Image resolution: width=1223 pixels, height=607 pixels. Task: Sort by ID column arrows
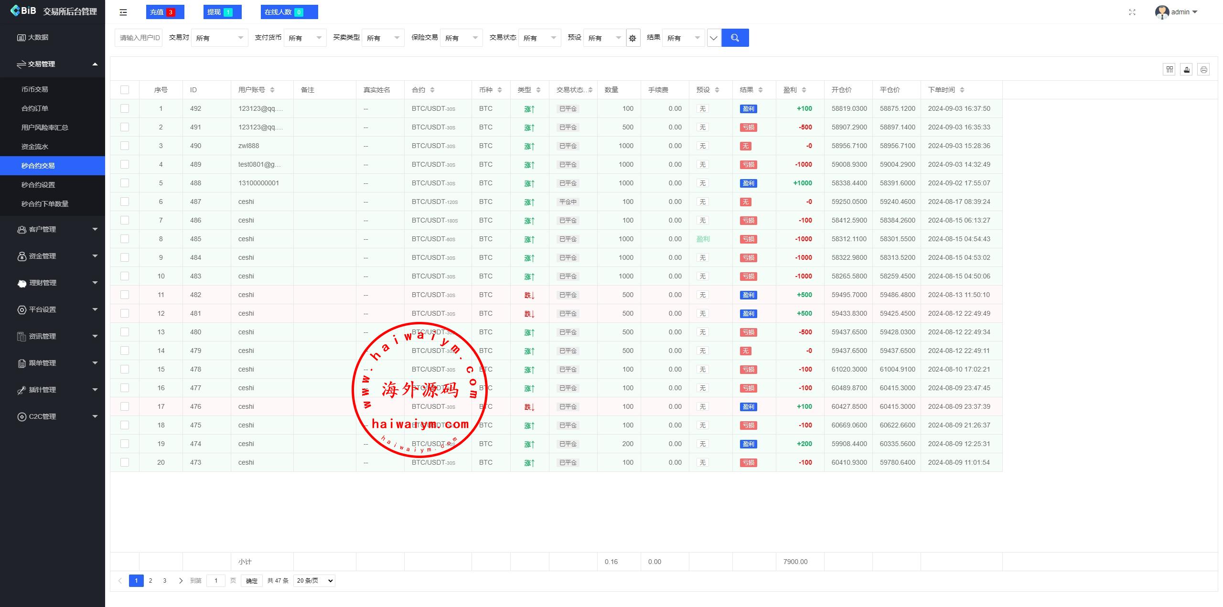(193, 90)
